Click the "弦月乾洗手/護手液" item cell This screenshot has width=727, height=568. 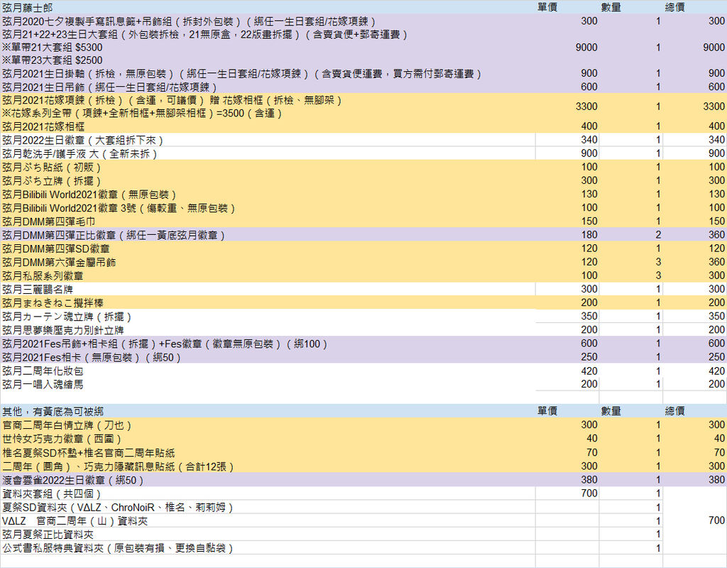(78, 153)
